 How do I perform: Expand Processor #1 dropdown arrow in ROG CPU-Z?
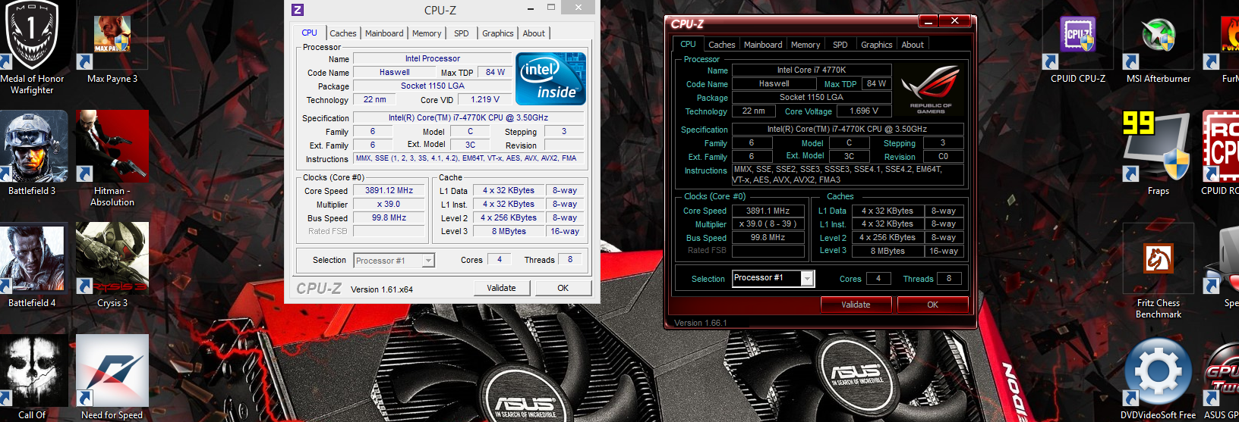coord(808,279)
